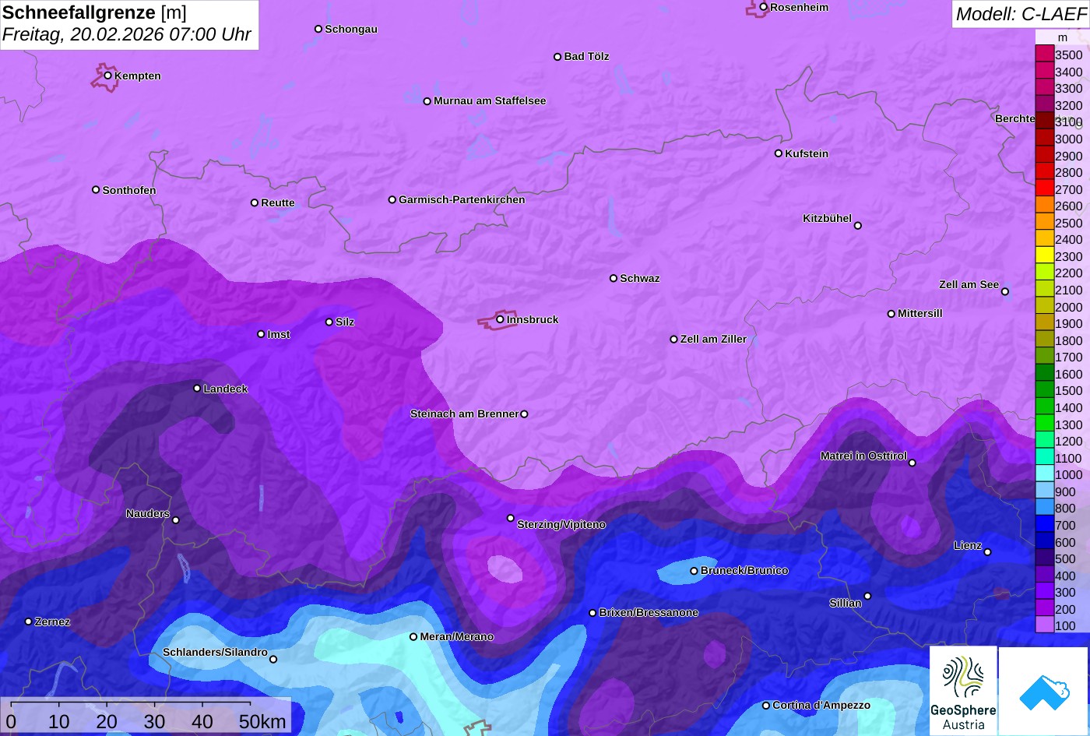Select the Kitzbühel marker dot
The image size is (1090, 736).
pos(858,226)
